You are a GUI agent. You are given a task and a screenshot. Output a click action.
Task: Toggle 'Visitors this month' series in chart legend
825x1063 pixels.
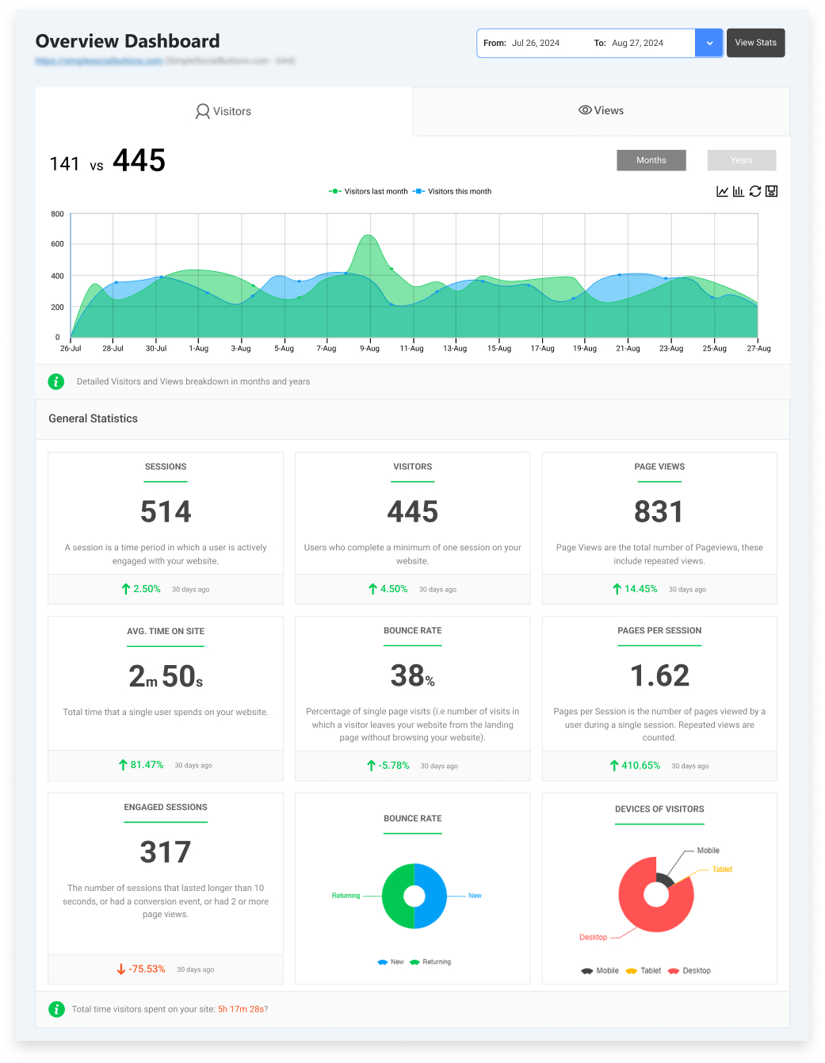coord(453,191)
